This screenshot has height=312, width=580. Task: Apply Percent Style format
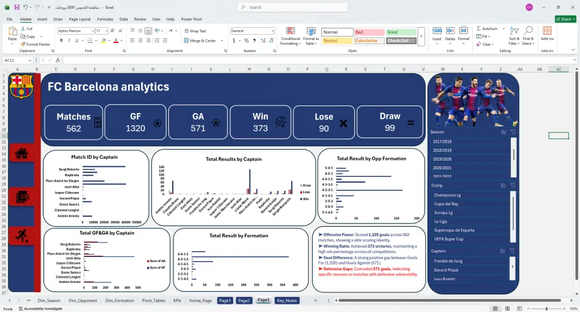pos(246,41)
